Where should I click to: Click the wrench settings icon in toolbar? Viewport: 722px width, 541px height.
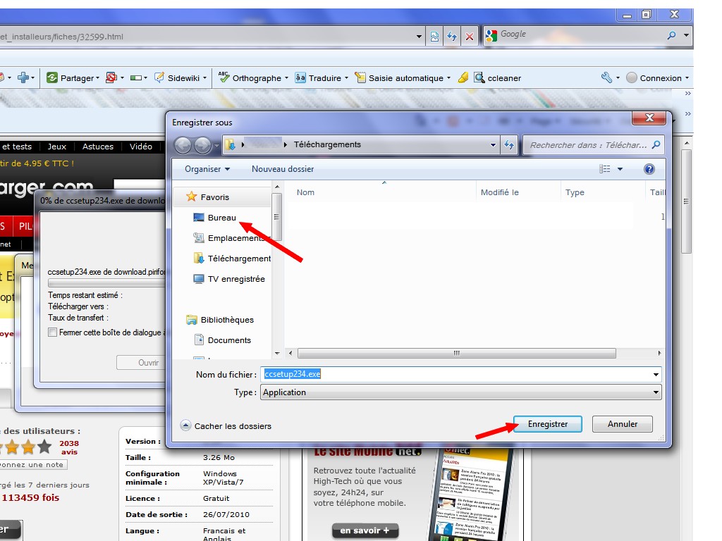(x=606, y=78)
